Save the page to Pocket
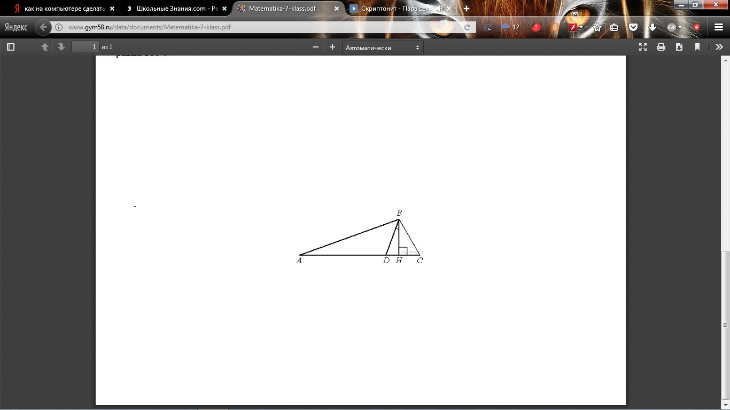Screen dimensions: 730x410 coord(634,27)
